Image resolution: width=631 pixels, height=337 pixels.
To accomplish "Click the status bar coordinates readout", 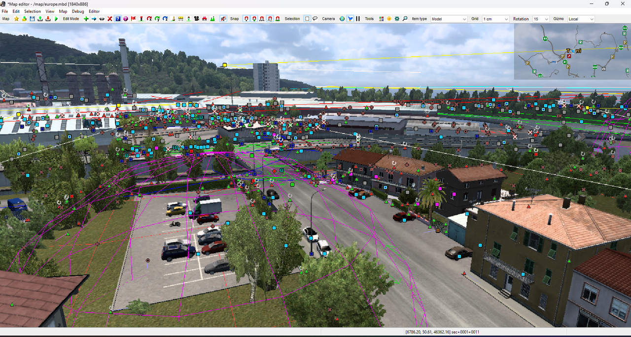I will 442,332.
